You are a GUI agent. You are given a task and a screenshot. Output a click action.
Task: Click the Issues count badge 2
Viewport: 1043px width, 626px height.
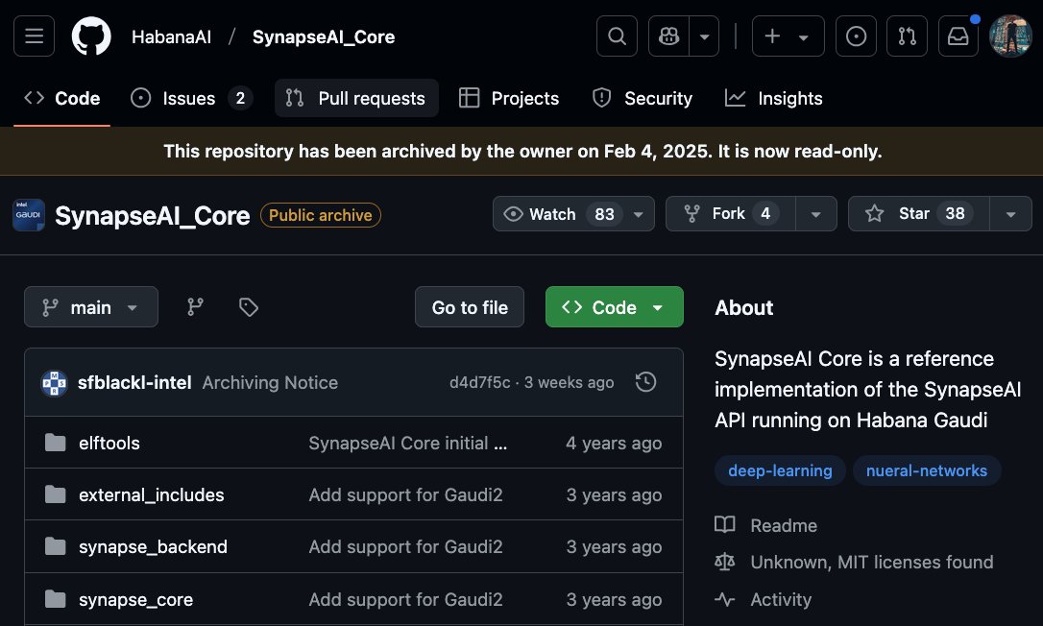240,99
